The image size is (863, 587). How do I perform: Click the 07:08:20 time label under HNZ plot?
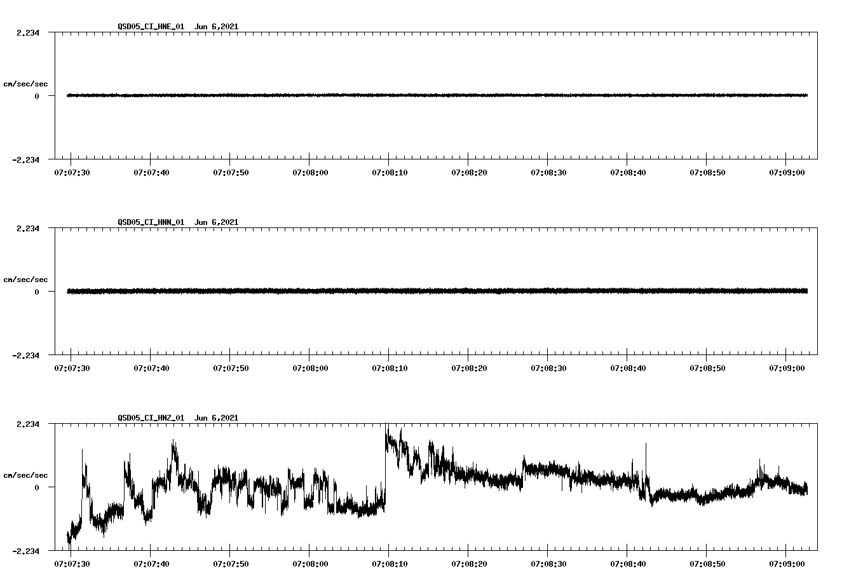tap(469, 564)
